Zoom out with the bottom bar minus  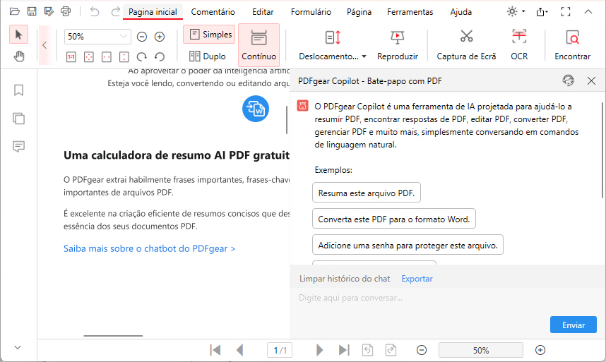[x=422, y=350]
